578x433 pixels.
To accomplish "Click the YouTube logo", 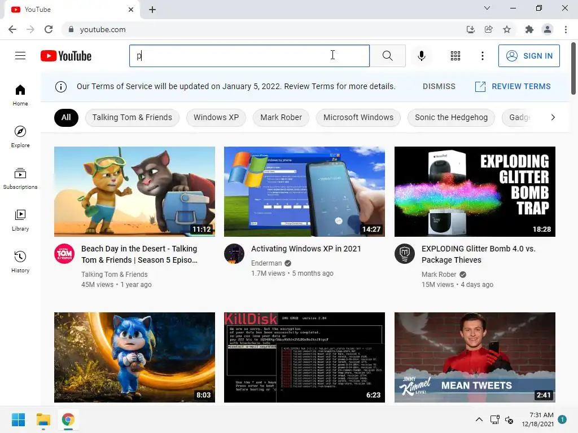I will [66, 56].
